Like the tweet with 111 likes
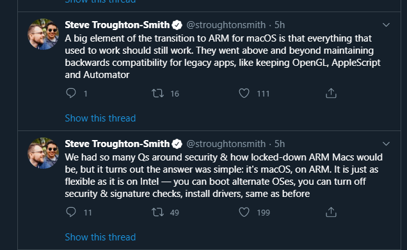The width and height of the screenshot is (407, 250). pos(244,93)
